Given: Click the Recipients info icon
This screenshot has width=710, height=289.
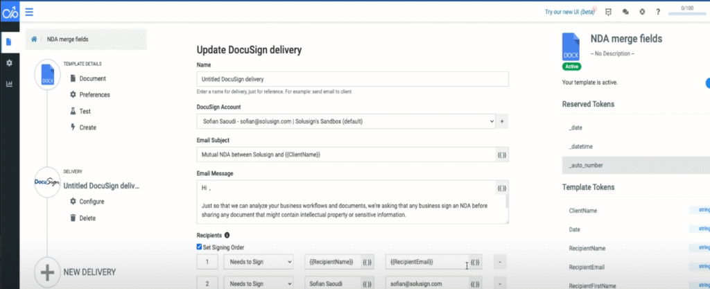Looking at the screenshot, I should point(227,235).
